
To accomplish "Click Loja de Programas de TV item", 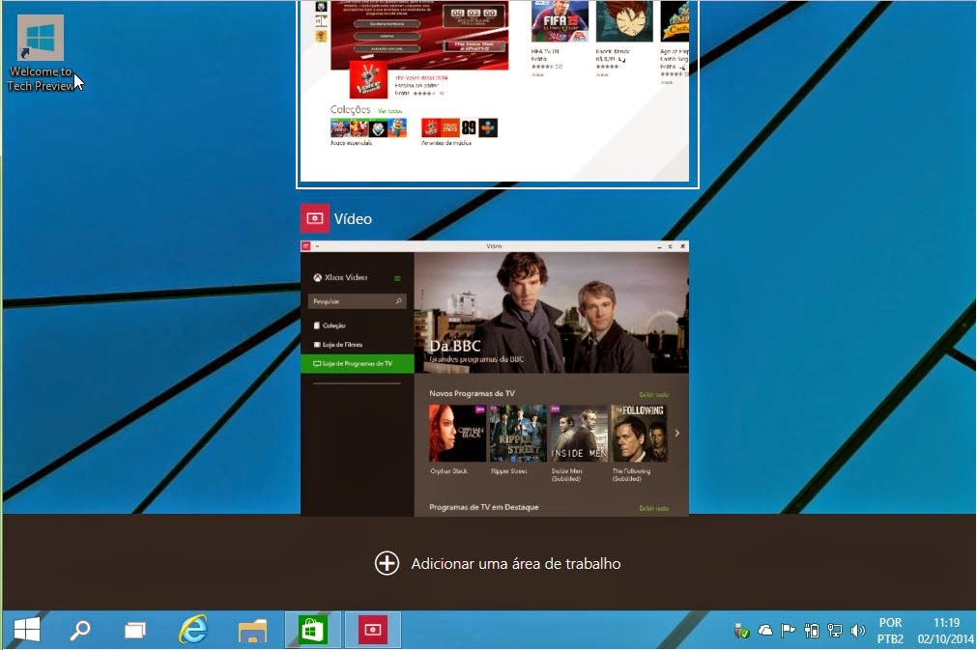I will click(357, 363).
